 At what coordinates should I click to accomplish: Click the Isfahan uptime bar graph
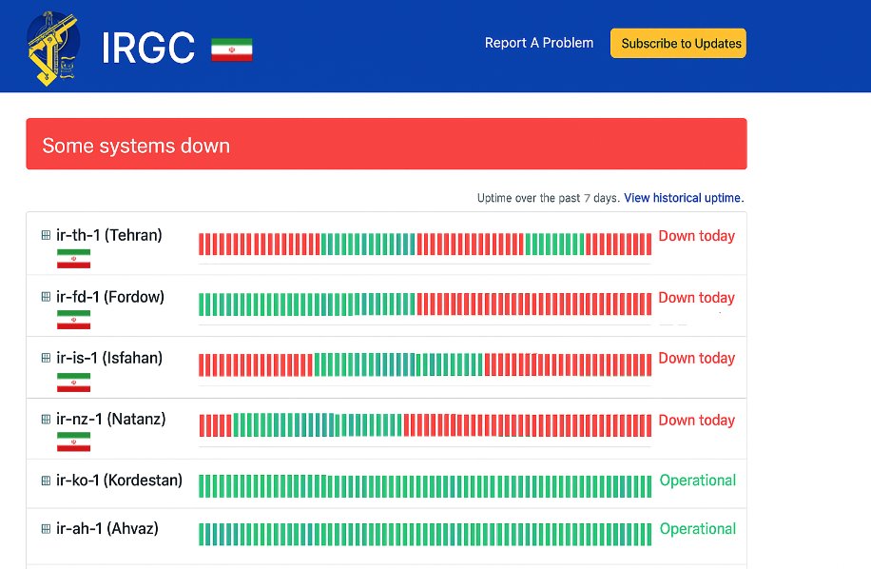coord(425,365)
